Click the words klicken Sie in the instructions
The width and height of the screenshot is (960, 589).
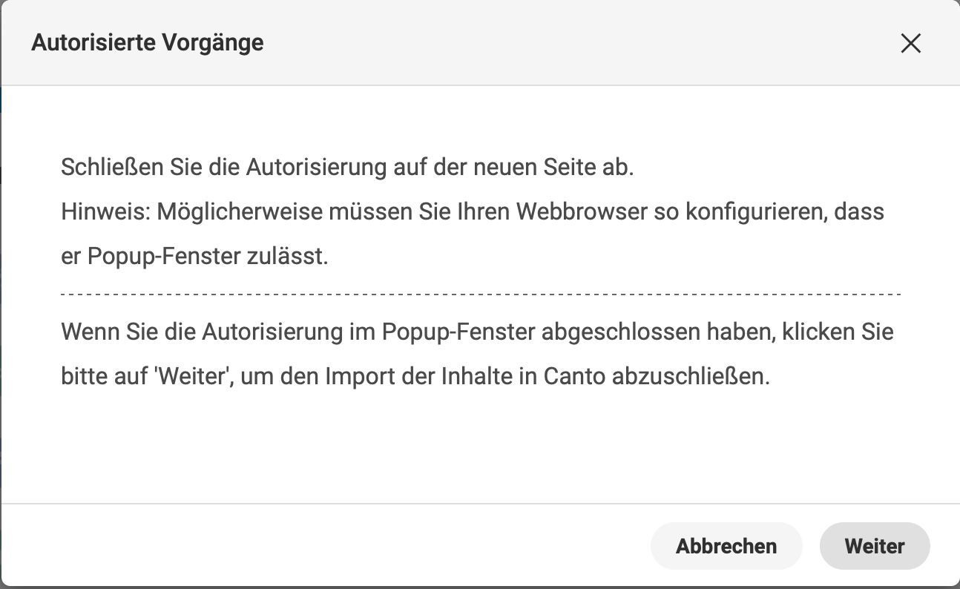point(838,331)
